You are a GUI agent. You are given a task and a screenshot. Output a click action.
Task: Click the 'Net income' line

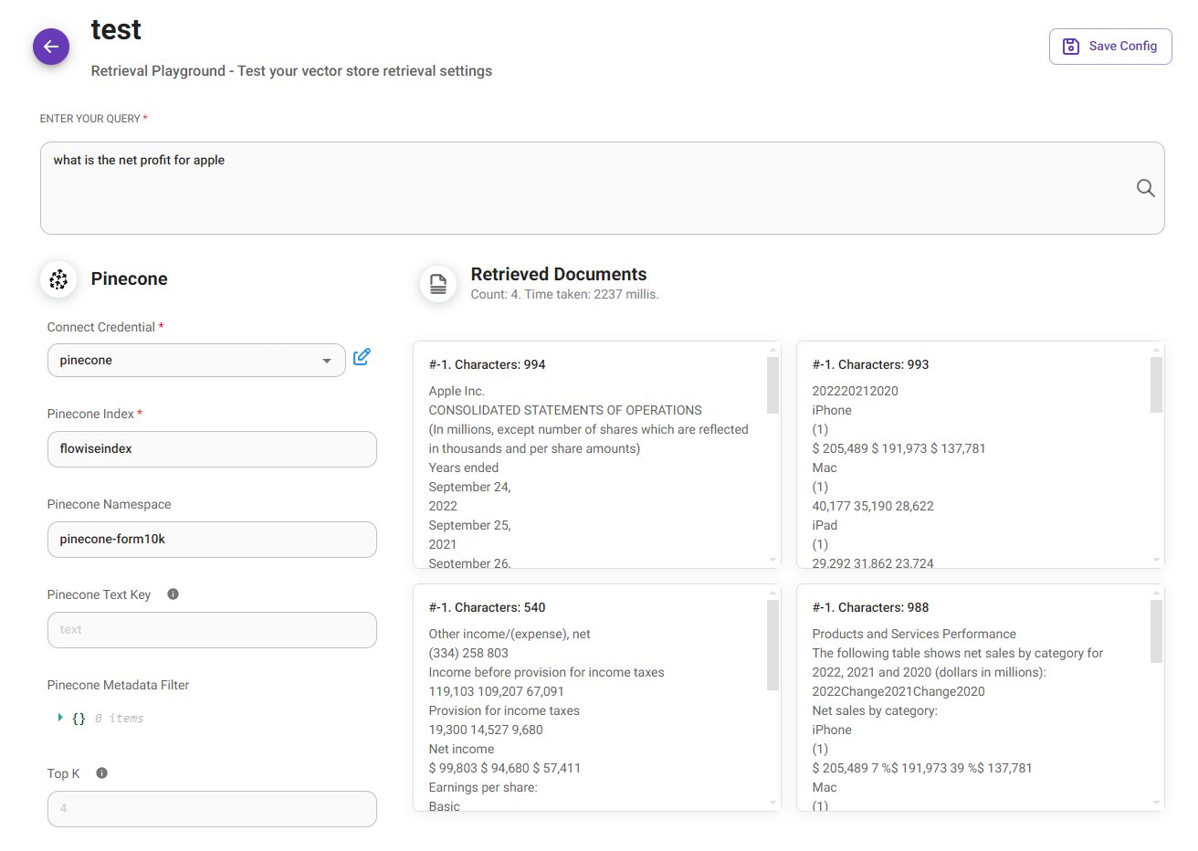click(x=461, y=750)
